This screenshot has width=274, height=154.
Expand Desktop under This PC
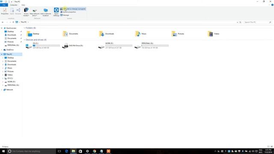(3, 58)
